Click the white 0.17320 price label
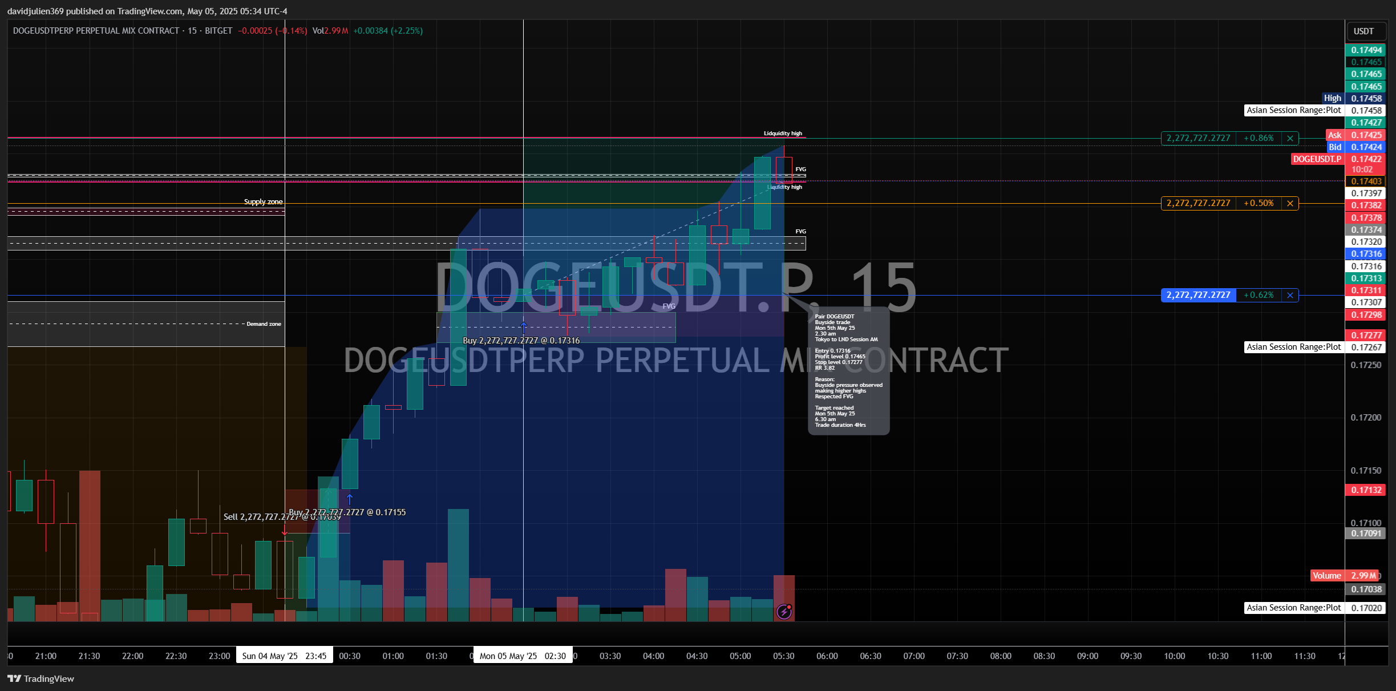Viewport: 1396px width, 691px height. [x=1366, y=242]
